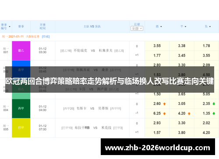This screenshot has width=219, height=159.
Task: Select draw odds 3.05
Action: (x=182, y=104)
